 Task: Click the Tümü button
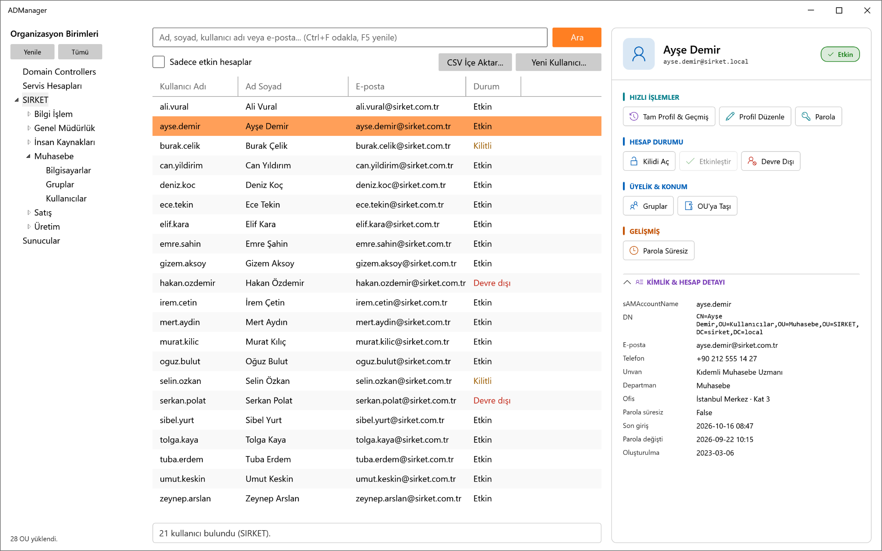[80, 52]
